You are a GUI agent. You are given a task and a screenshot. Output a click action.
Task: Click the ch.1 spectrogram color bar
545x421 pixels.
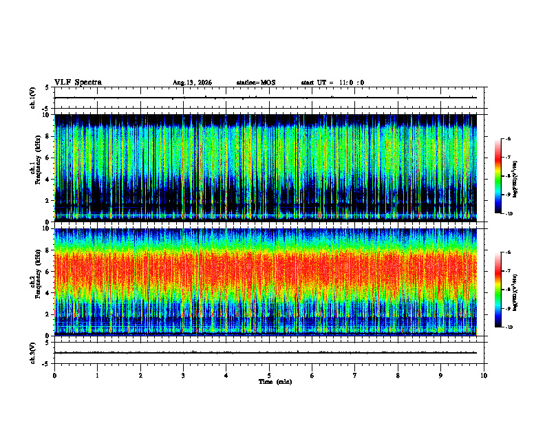tap(498, 176)
